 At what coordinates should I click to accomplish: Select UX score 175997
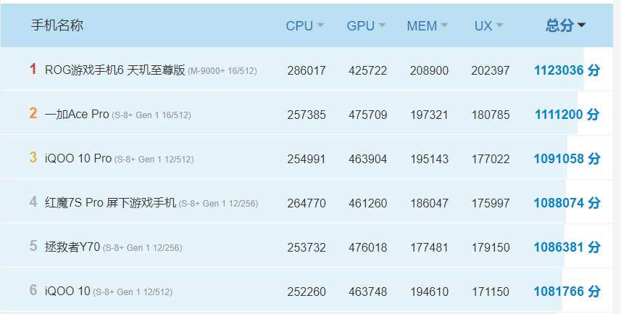pos(491,203)
